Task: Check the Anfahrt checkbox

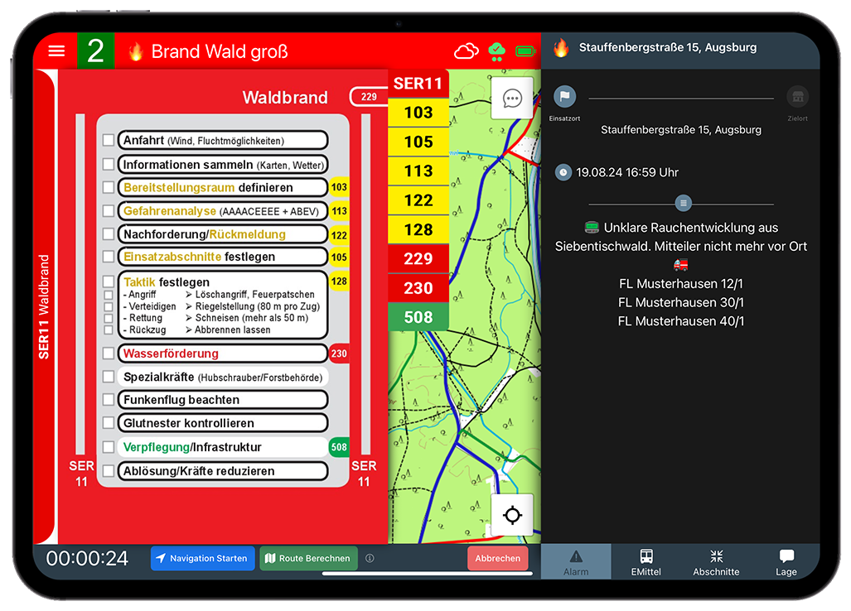Action: [x=109, y=141]
